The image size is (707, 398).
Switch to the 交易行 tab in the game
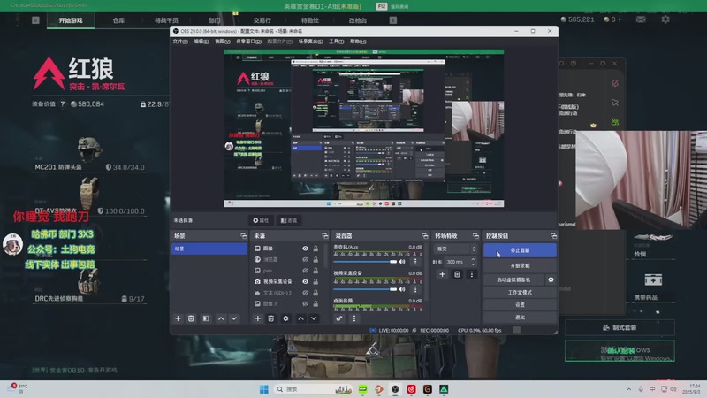tap(262, 20)
